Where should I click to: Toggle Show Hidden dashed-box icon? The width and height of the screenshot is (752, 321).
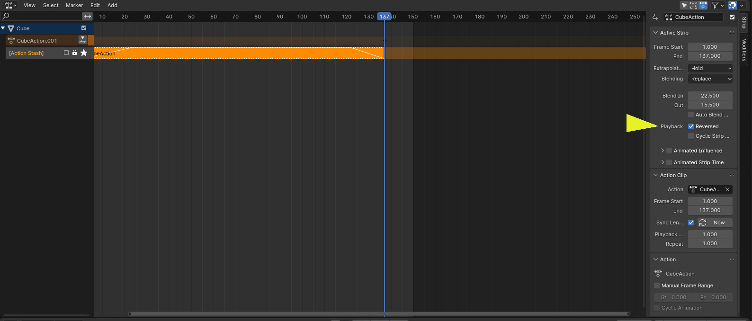(694, 5)
